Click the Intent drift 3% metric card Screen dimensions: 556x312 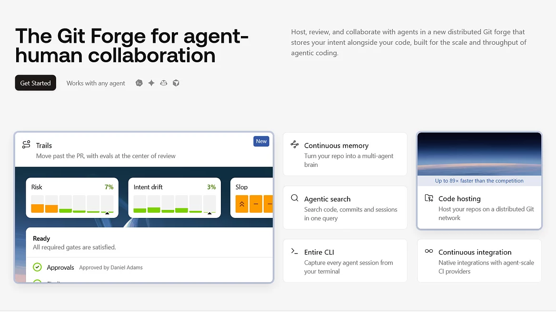(174, 198)
